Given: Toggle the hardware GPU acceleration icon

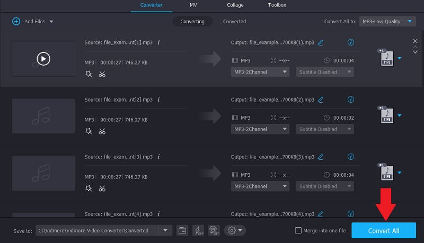Looking at the screenshot, I should tap(214, 230).
